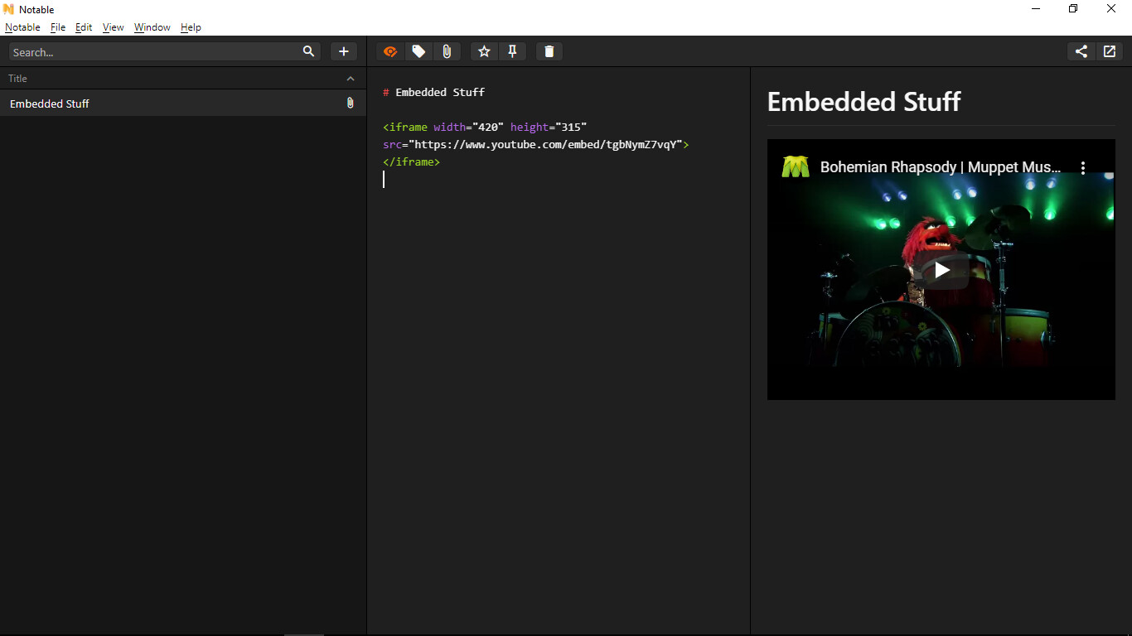Screen dimensions: 1132x636
Task: Restore down the Notable window
Action: [1073, 9]
